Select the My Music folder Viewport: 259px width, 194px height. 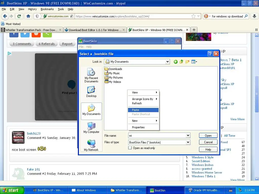(x=112, y=73)
